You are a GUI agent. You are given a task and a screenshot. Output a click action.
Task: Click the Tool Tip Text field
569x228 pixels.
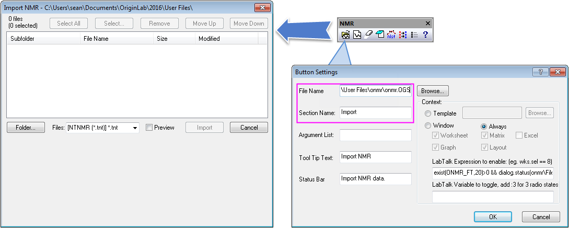coord(375,157)
